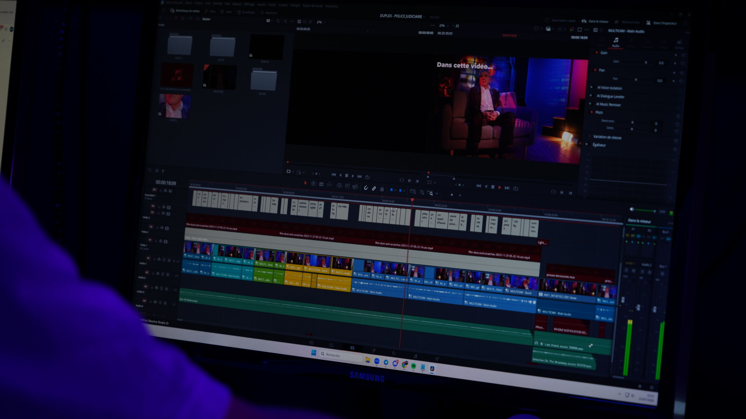Open the Fairlight menu
Image resolution: width=746 pixels, height=419 pixels.
295,5
